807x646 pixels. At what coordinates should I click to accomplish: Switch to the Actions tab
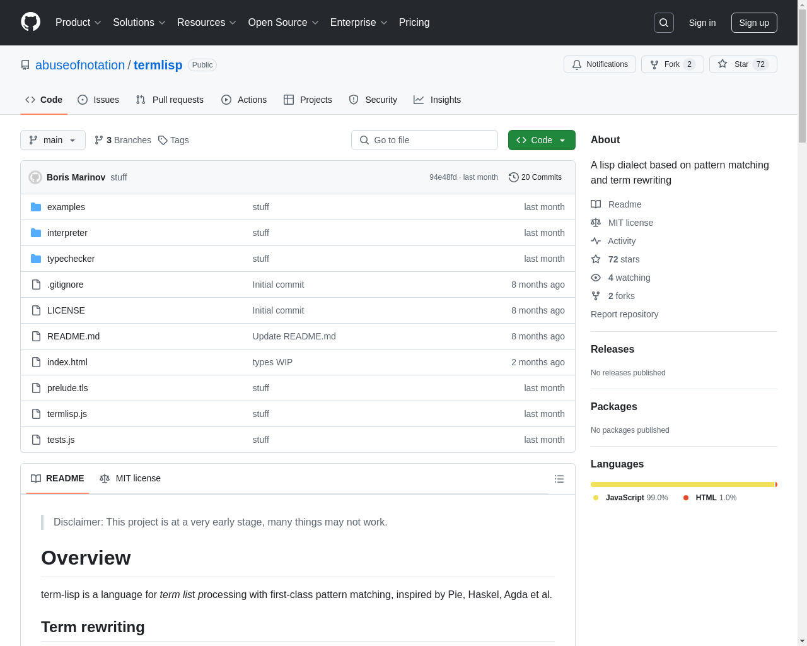244,100
